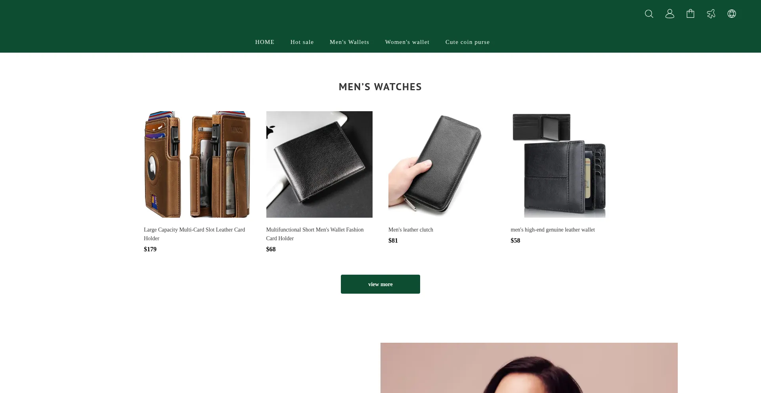The image size is (761, 393).
Task: Click men's high-end genuine leather wallet link
Action: (x=553, y=230)
